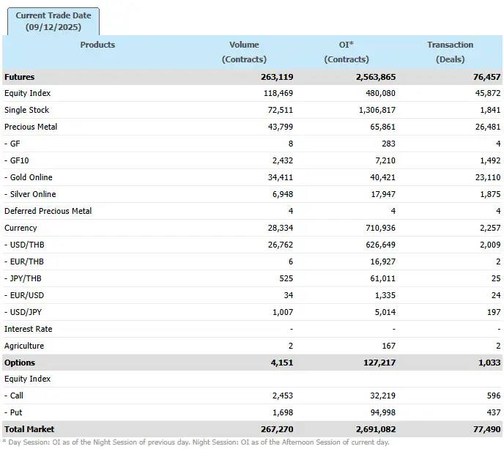Click the Products column header
Image resolution: width=504 pixels, height=449 pixels.
[x=97, y=45]
